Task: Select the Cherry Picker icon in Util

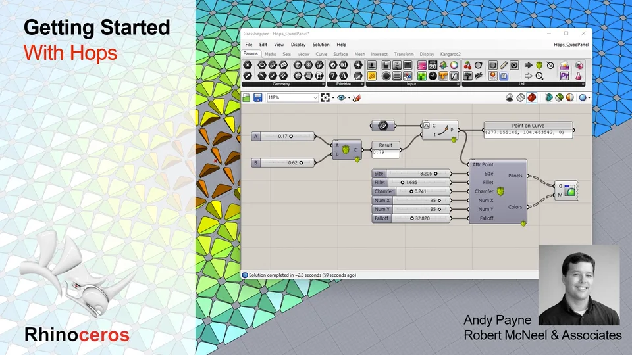Action: click(x=467, y=65)
